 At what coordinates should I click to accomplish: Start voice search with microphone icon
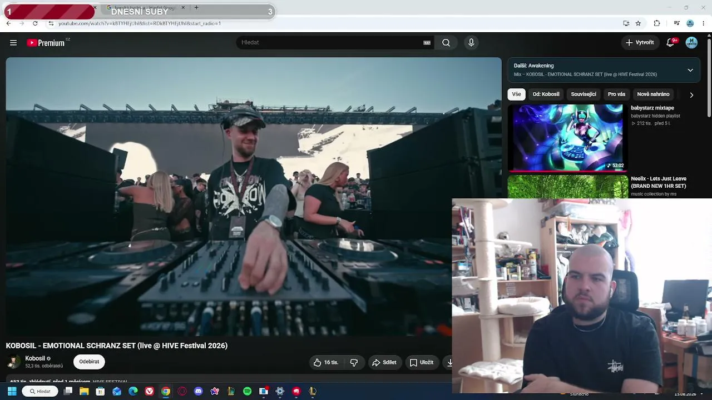point(471,43)
